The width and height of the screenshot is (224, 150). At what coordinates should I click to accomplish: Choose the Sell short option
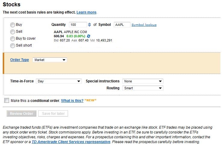point(13,46)
